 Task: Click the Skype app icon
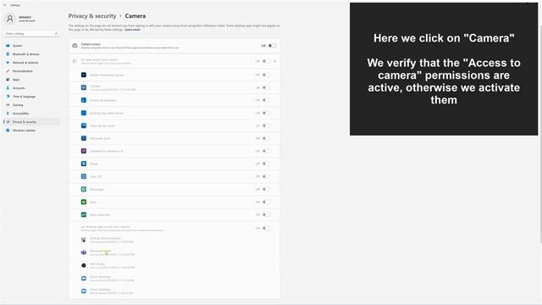coord(84,164)
